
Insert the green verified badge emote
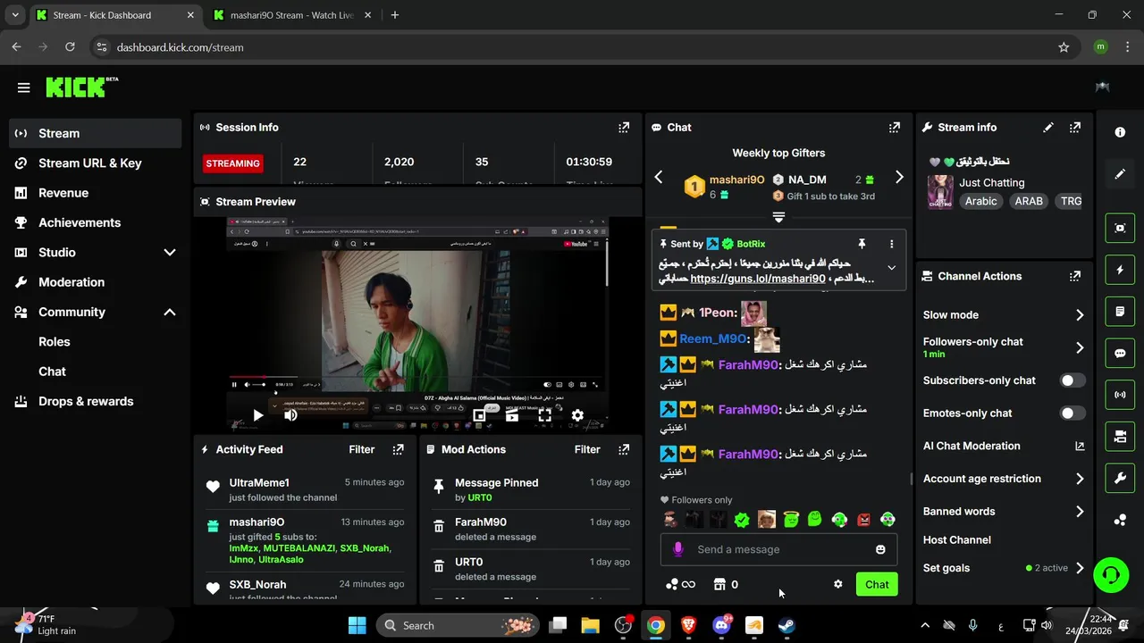[x=742, y=520]
